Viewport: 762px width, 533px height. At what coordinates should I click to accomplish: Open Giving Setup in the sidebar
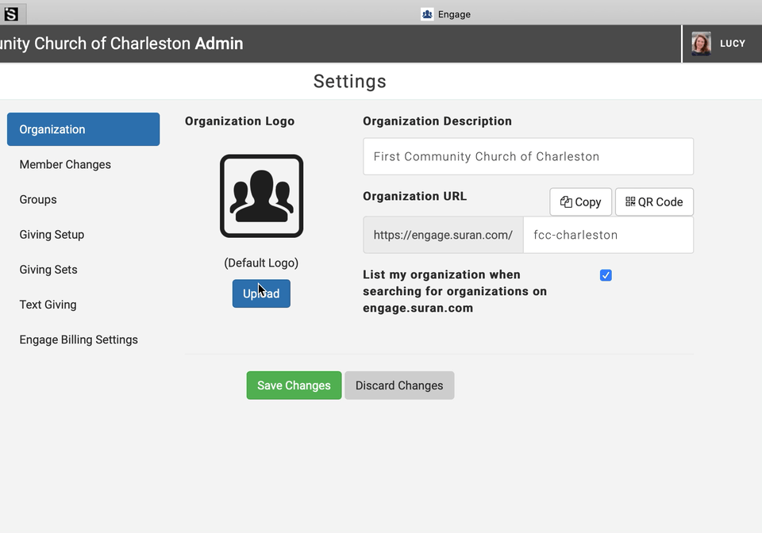point(52,235)
